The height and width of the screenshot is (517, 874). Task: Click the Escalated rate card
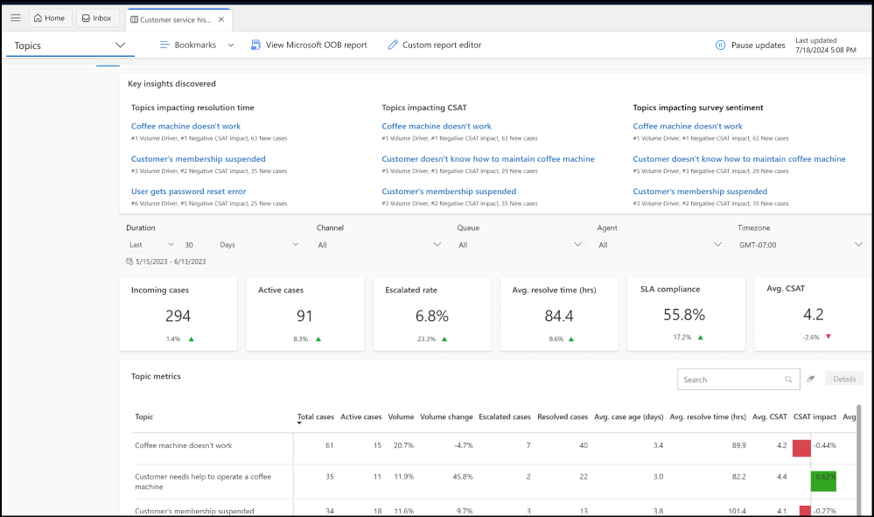[x=432, y=314]
